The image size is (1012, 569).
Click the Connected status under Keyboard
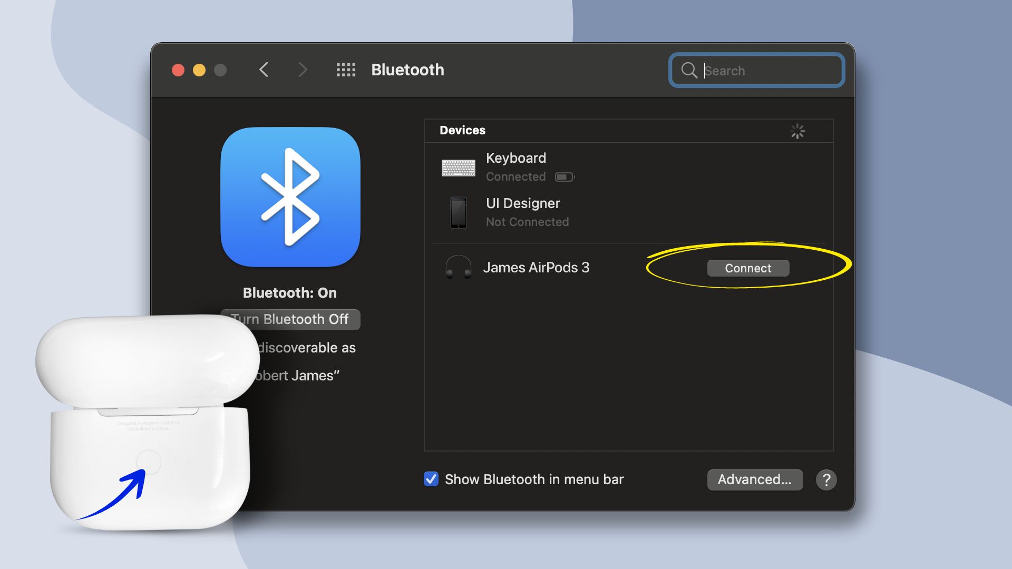point(515,177)
